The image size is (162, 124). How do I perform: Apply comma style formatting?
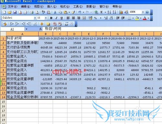tap(101, 18)
